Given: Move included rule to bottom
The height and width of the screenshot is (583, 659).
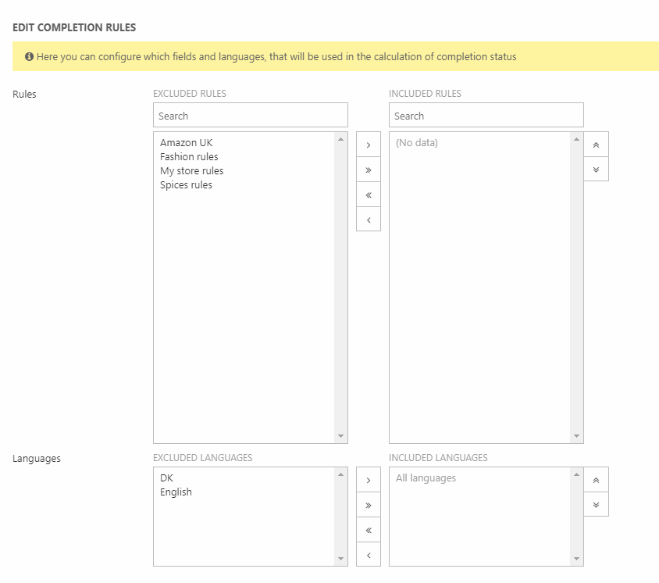Looking at the screenshot, I should click(596, 170).
